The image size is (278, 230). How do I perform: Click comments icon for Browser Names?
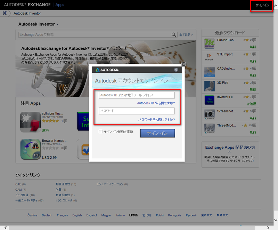[65, 148]
